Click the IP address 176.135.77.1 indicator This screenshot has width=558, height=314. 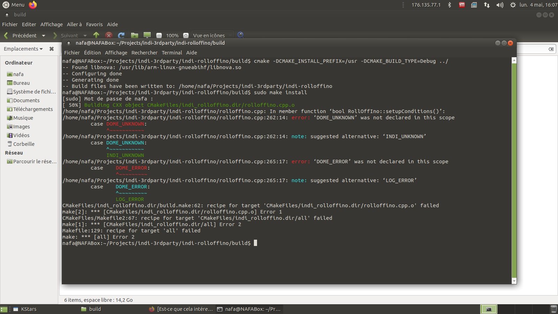coord(426,5)
